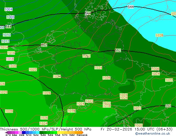176x136 pixels.
Task: Select the blue 1006 pressure label
Action: click(11, 17)
